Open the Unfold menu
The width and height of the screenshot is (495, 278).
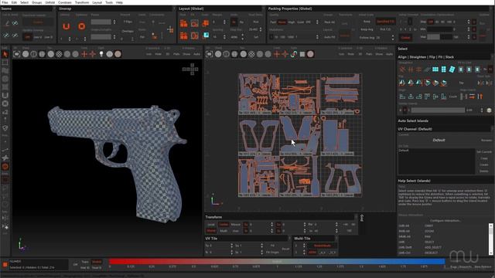(49, 2)
